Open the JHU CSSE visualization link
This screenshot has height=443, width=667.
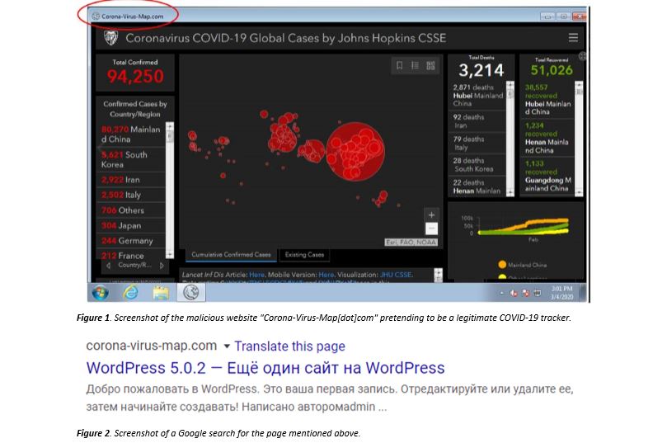[x=396, y=275]
